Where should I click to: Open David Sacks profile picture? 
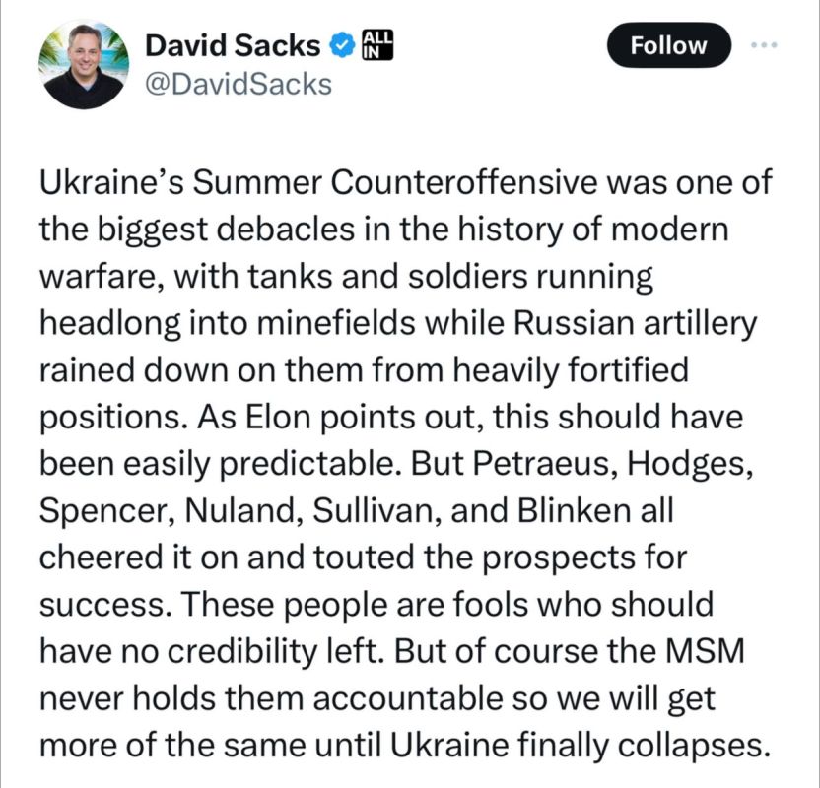(x=83, y=65)
